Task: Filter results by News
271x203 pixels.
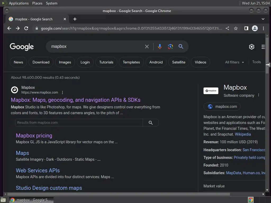Action: click(x=18, y=62)
